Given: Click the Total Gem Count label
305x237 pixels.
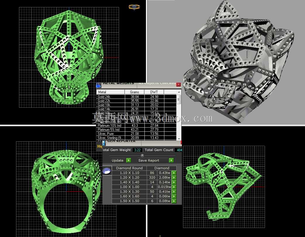Looking at the screenshot, I should 159,150.
